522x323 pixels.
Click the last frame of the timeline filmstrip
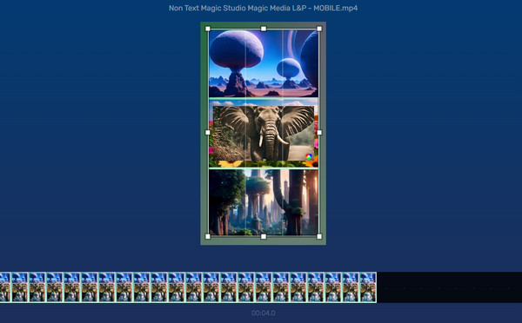[367, 287]
